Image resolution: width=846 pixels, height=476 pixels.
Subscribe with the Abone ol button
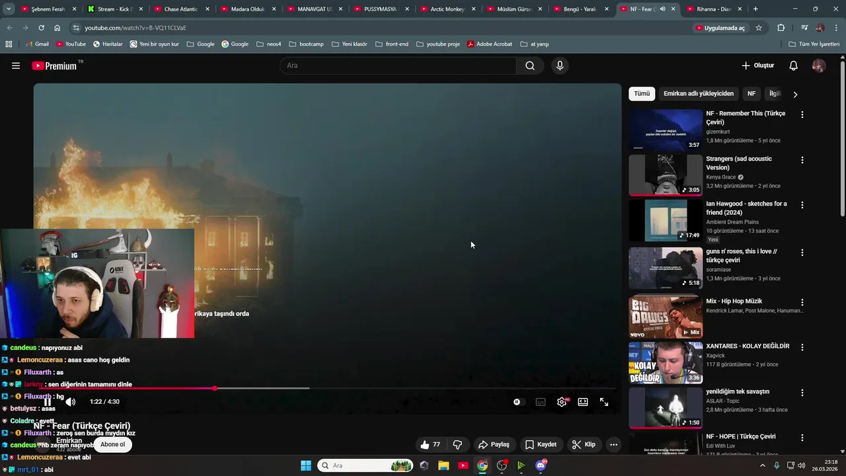(x=112, y=444)
